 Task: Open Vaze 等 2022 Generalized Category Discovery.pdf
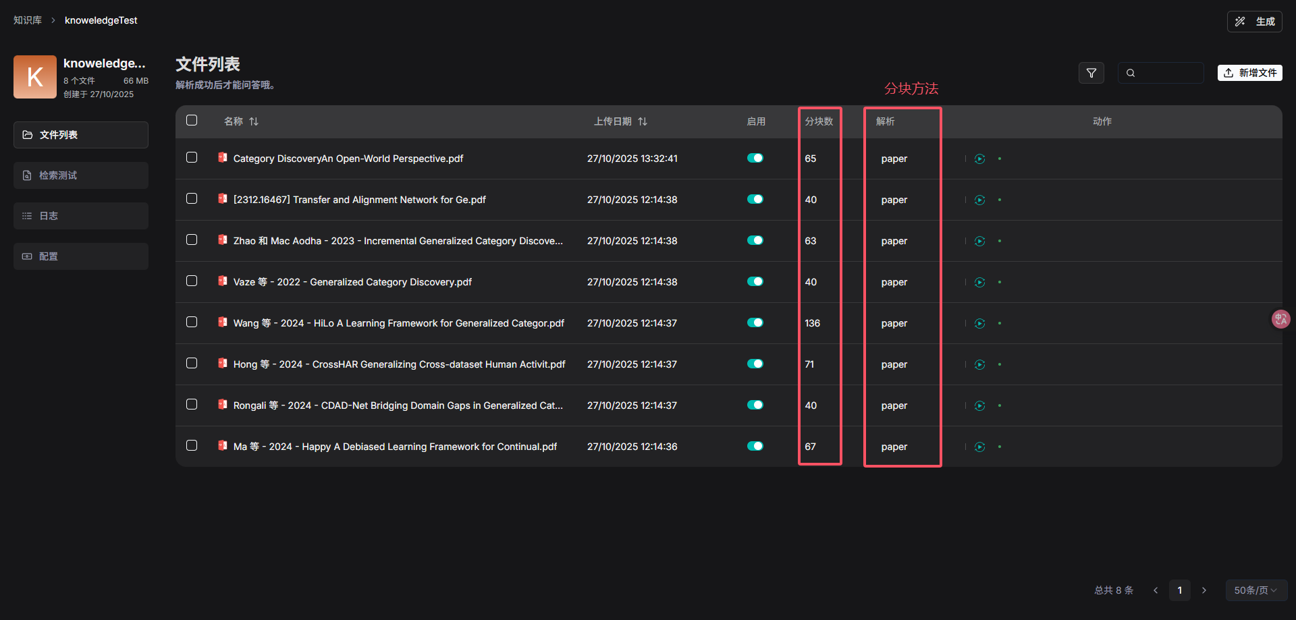[x=352, y=282]
